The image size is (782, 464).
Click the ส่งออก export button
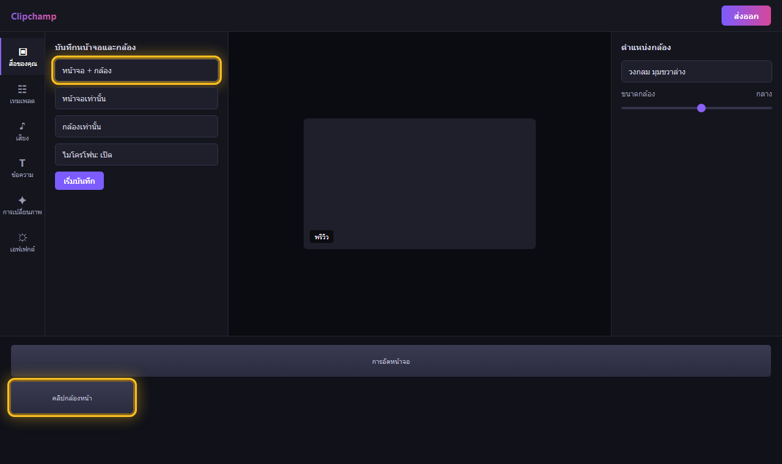(x=746, y=16)
